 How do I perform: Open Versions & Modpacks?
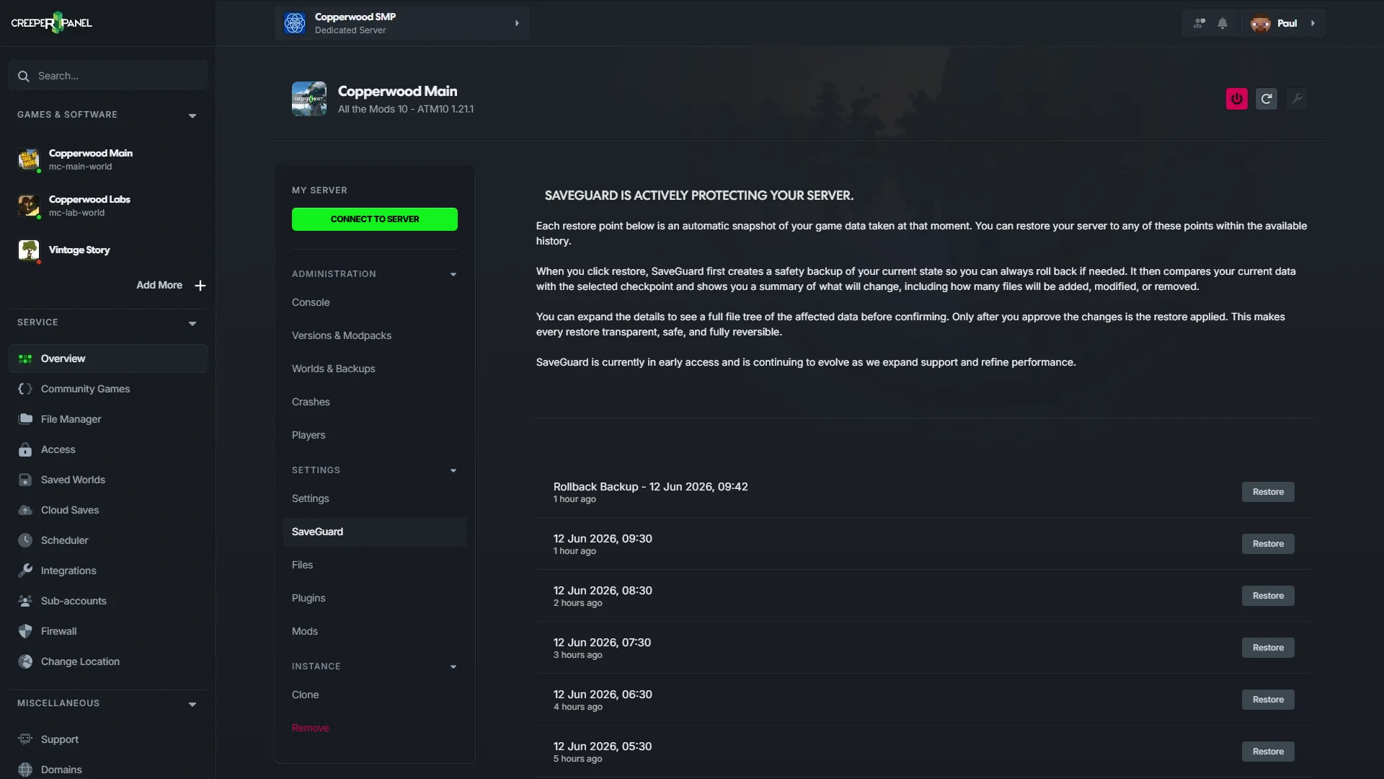tap(342, 335)
